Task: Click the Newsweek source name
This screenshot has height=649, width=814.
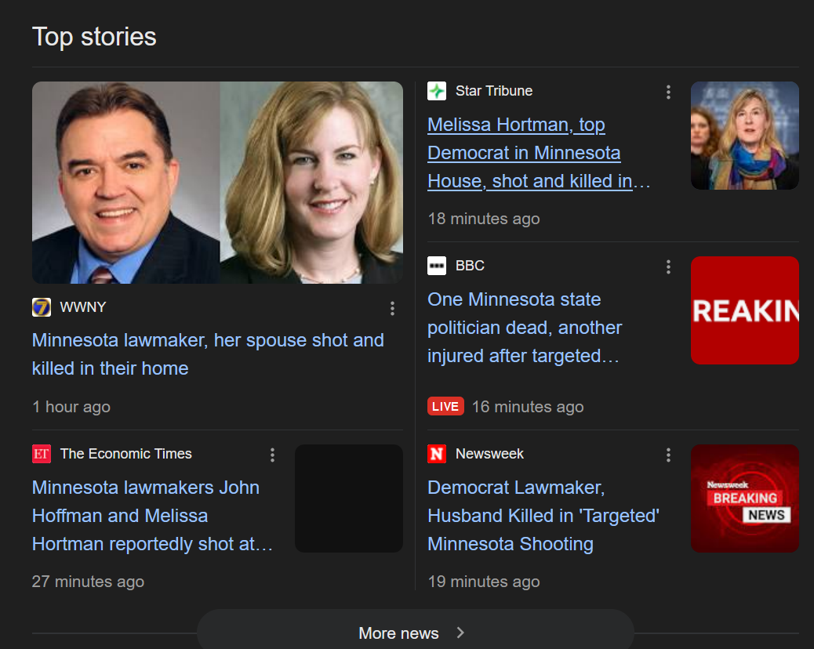Action: click(x=489, y=454)
